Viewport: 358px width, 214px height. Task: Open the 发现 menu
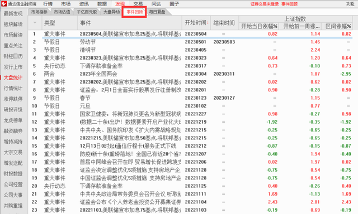tap(120, 4)
